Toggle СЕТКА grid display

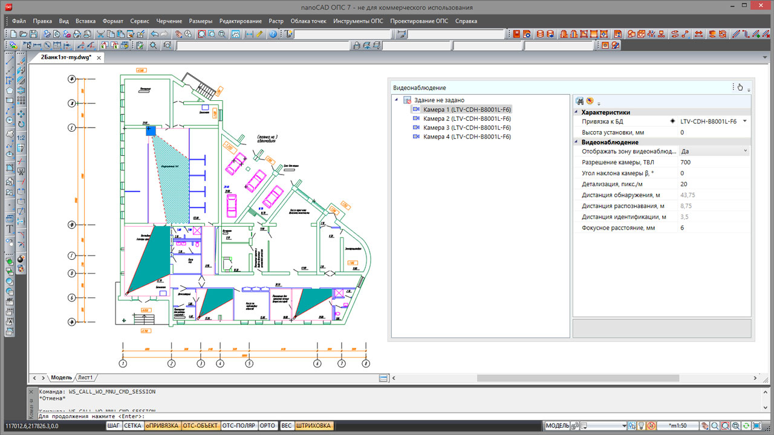132,426
